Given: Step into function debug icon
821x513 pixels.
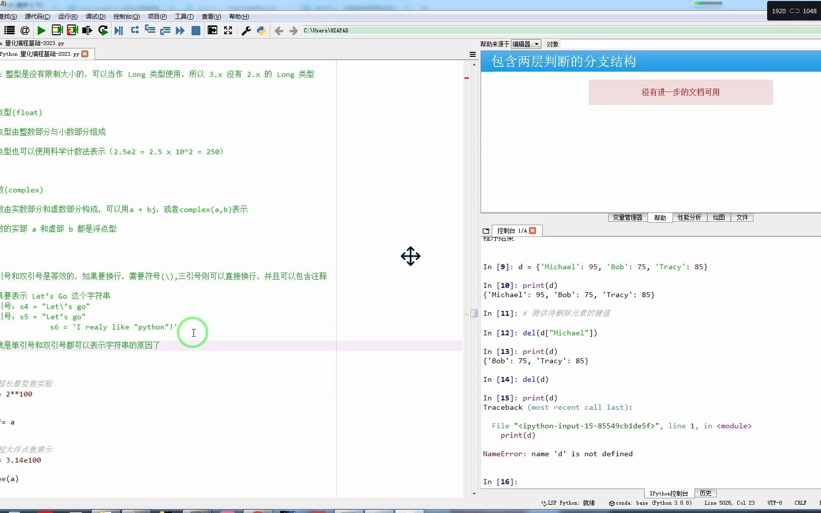Looking at the screenshot, I should click(150, 30).
